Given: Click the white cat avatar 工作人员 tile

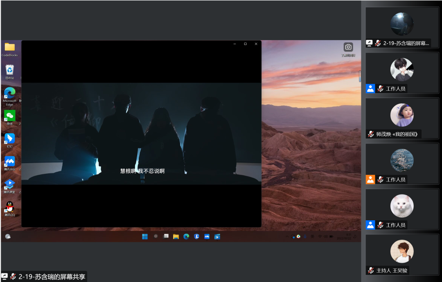Looking at the screenshot, I should [402, 206].
